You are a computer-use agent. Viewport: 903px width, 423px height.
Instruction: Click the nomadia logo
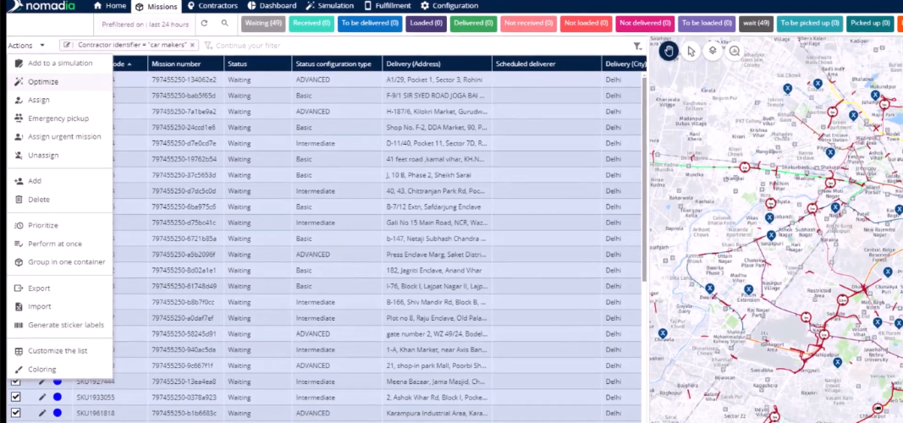pyautogui.click(x=43, y=6)
